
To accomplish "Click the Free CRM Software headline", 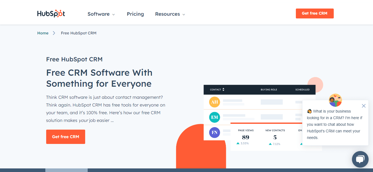I will tap(99, 78).
